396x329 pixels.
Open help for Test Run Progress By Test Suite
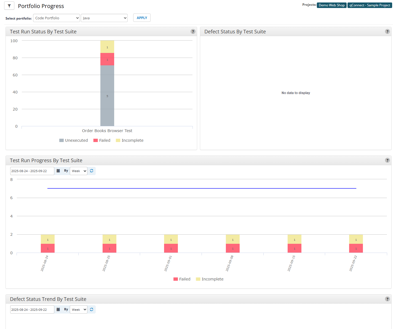pos(387,161)
